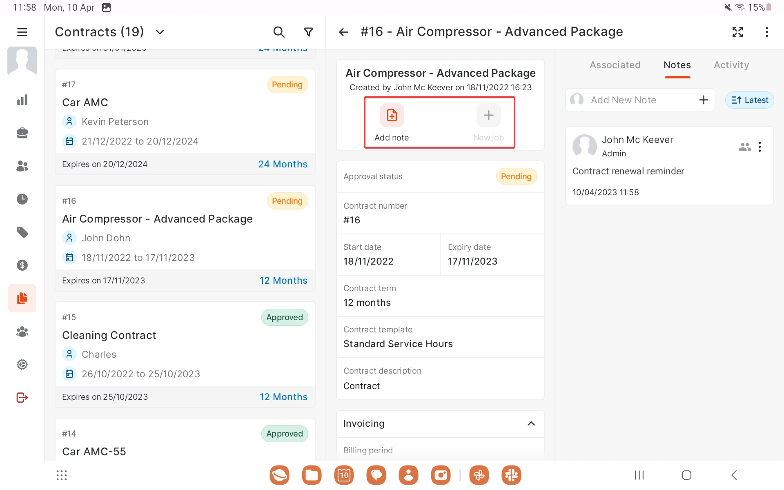
Task: Open the logout icon in sidebar
Action: tap(22, 397)
